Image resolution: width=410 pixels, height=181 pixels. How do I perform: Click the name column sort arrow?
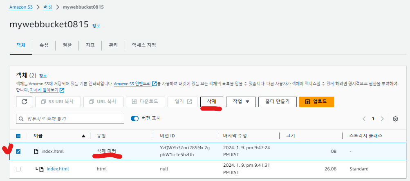point(83,136)
